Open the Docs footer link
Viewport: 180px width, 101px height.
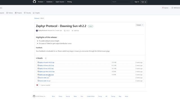pyautogui.click(x=82, y=96)
